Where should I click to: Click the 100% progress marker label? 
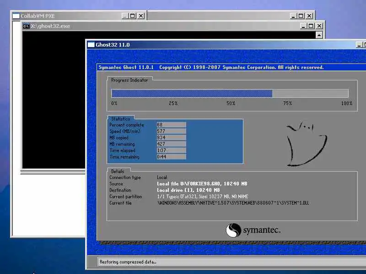[x=346, y=103]
